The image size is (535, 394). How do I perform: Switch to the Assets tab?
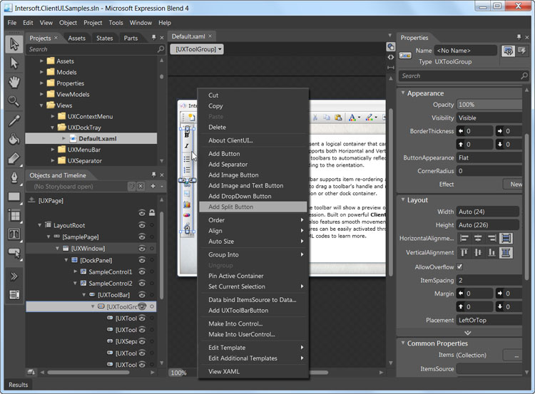point(77,38)
